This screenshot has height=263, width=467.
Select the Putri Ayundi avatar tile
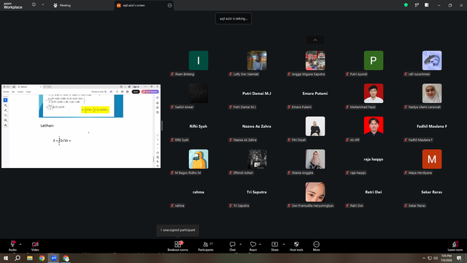coord(374,61)
